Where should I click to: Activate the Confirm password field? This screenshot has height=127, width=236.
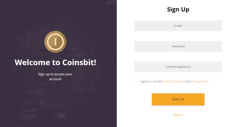pos(178,67)
